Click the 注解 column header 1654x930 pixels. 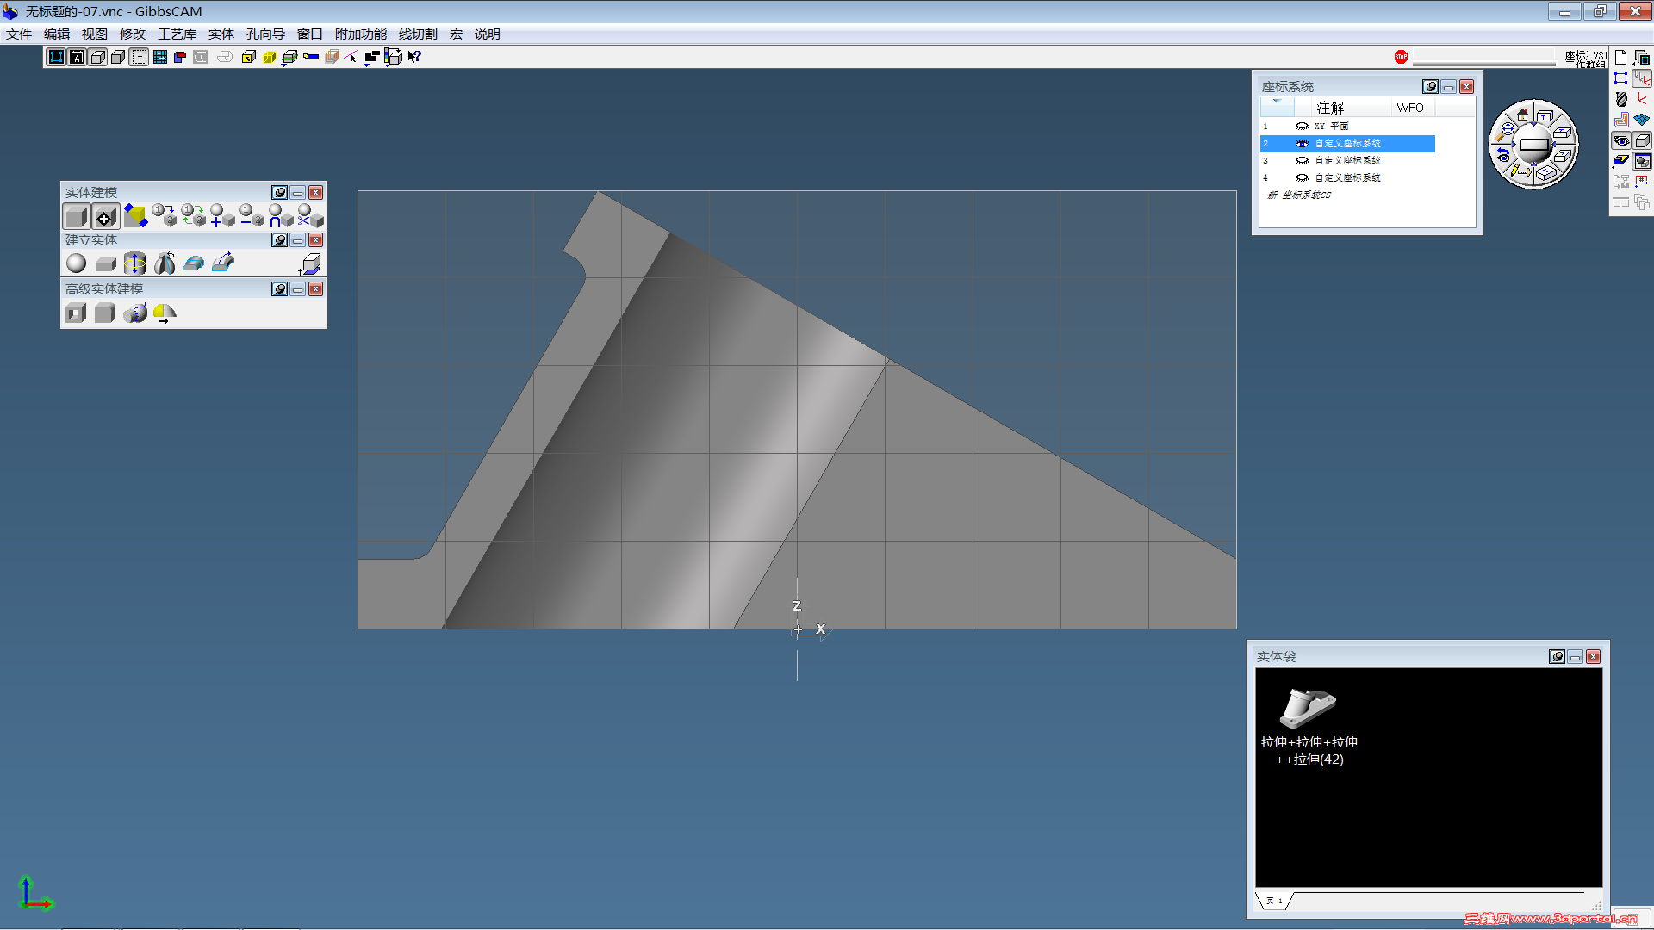coord(1330,108)
